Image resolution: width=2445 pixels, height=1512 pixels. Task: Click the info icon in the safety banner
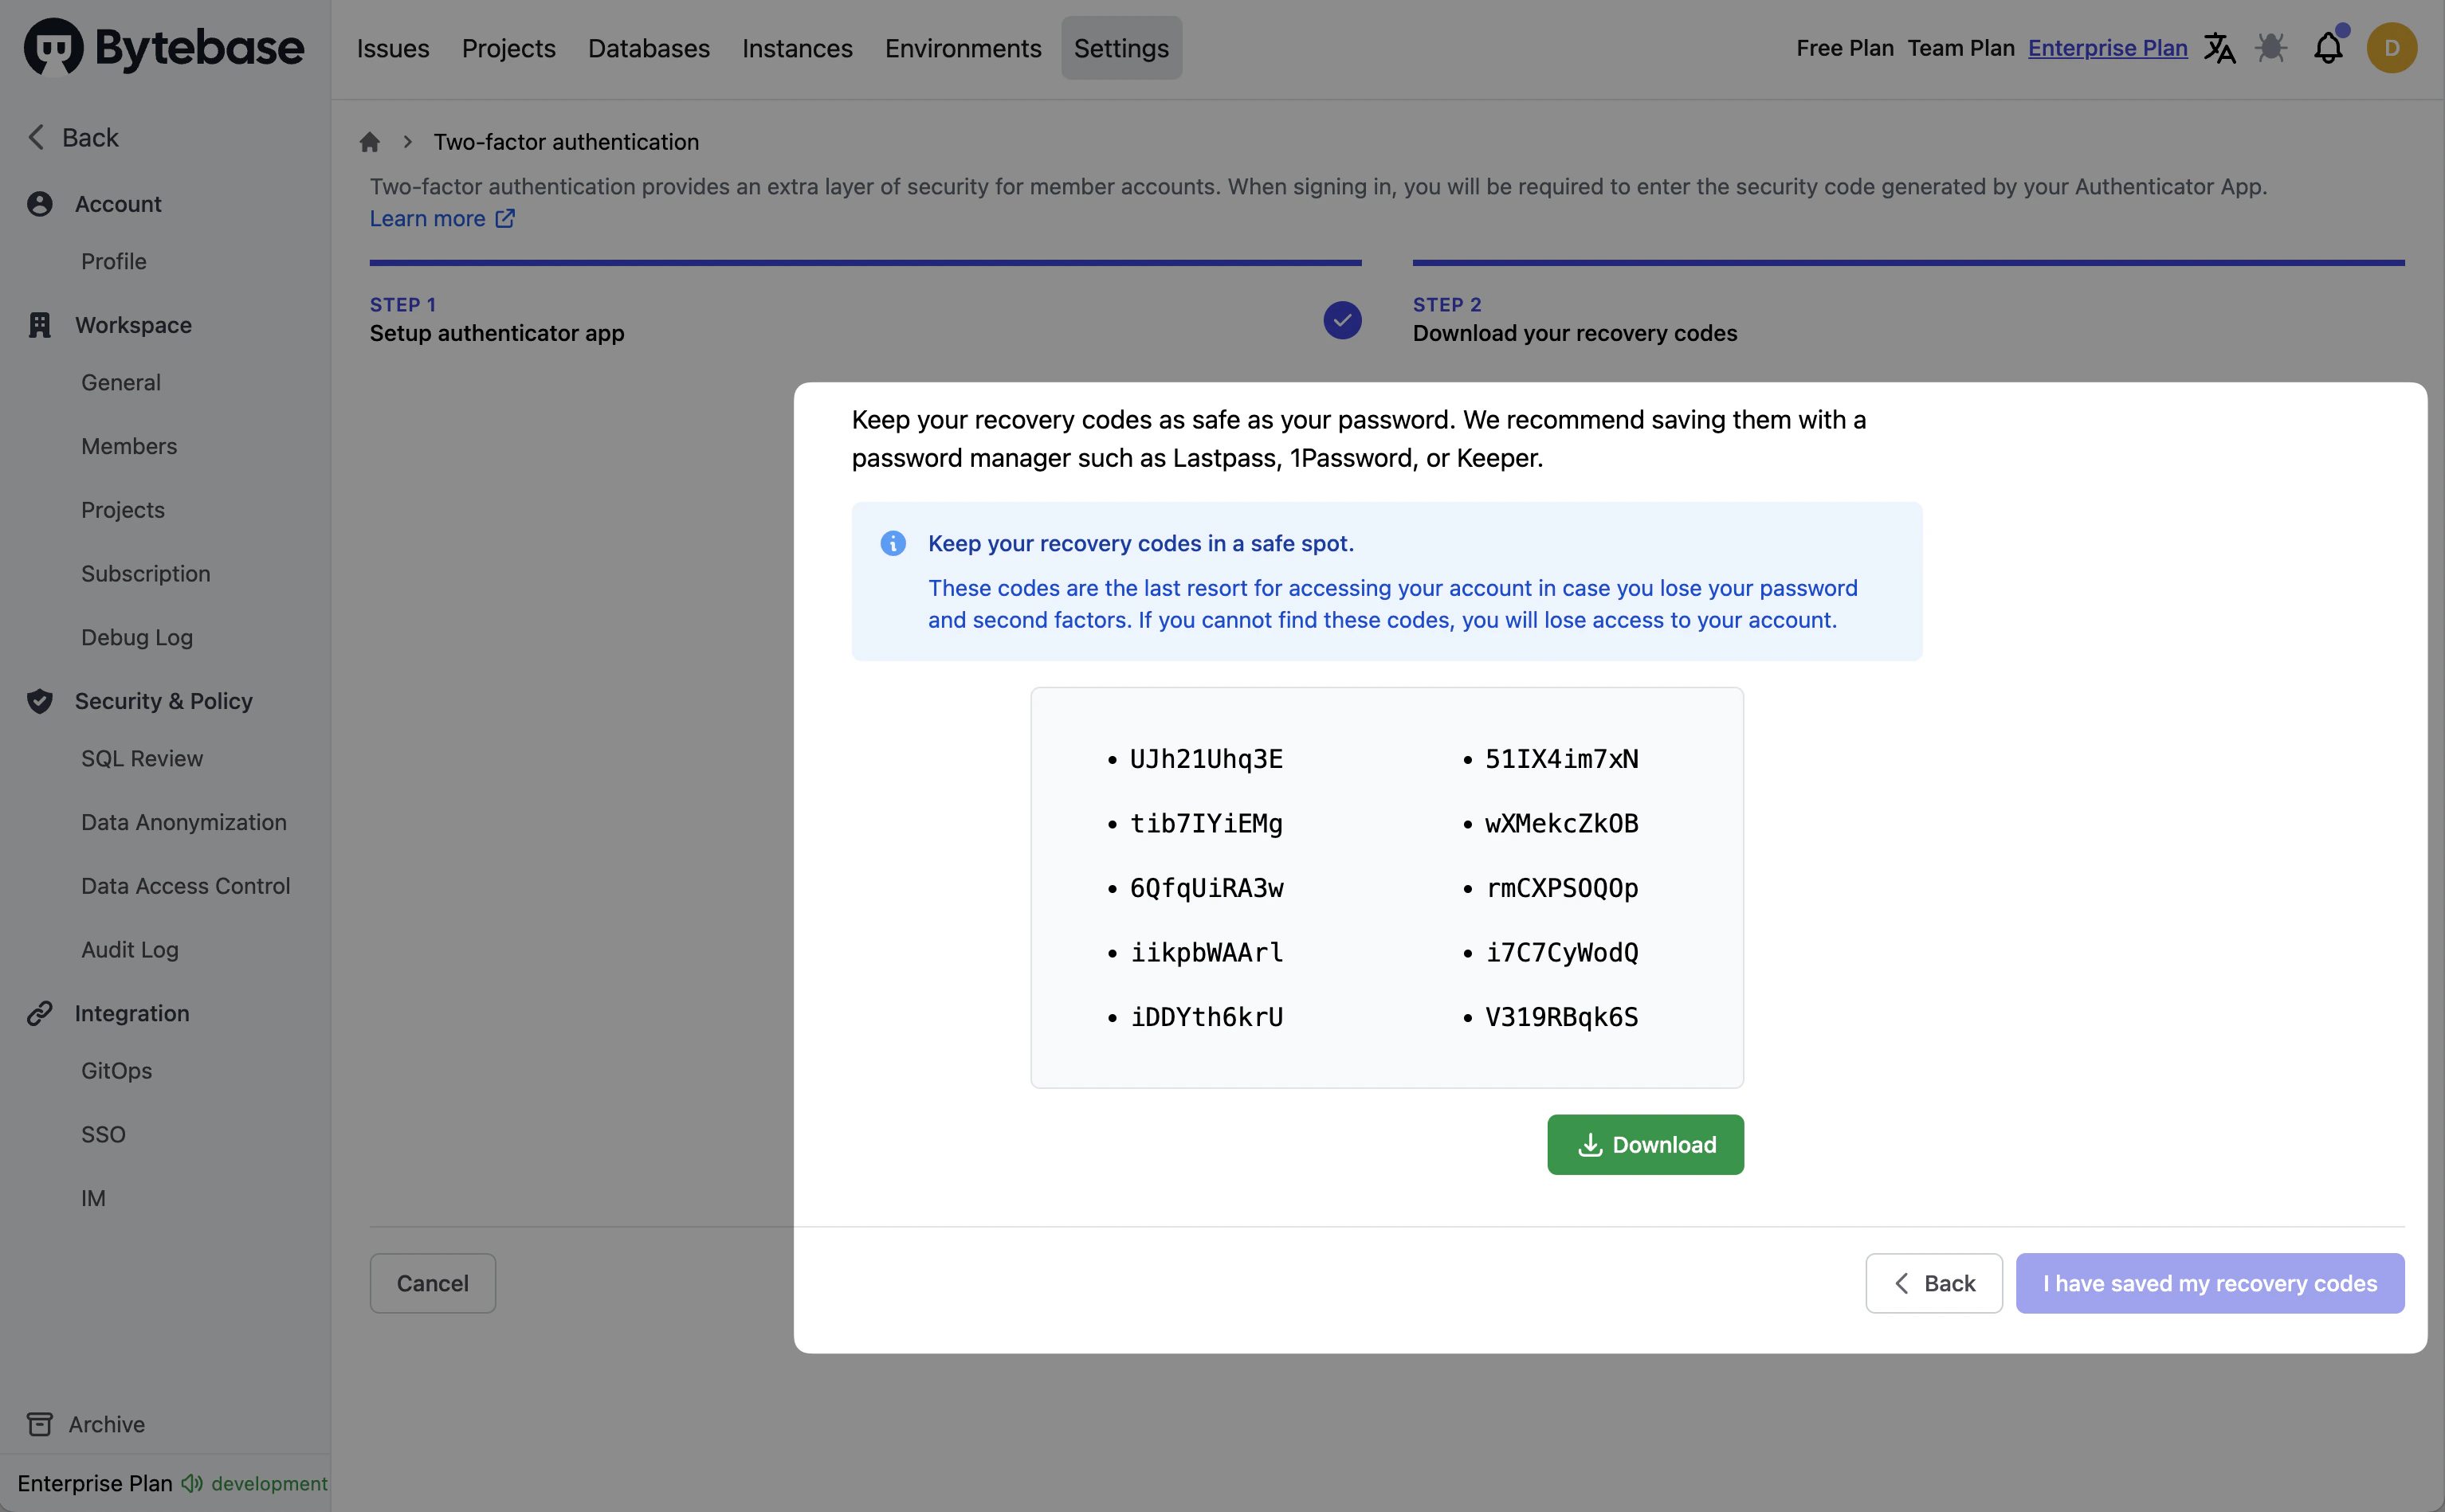tap(893, 542)
